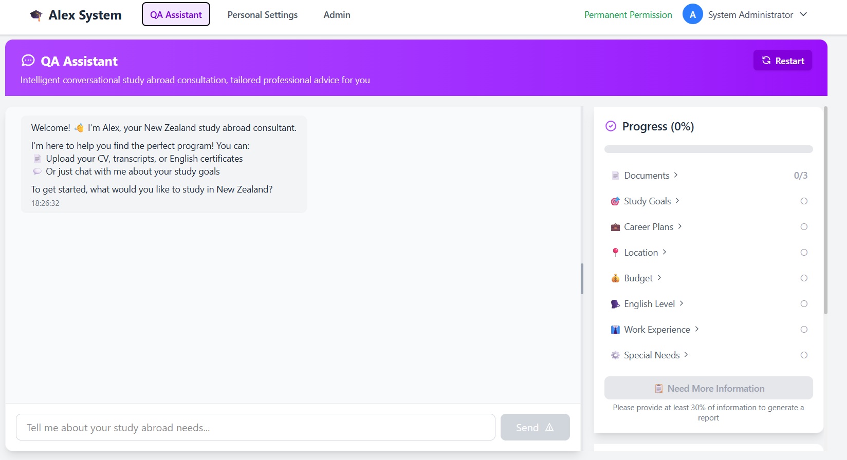
Task: Open the Personal Settings tab
Action: 263,15
